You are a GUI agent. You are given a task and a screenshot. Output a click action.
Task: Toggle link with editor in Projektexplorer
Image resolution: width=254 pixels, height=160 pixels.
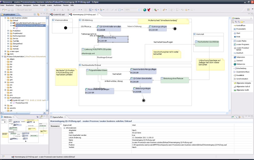[38, 14]
